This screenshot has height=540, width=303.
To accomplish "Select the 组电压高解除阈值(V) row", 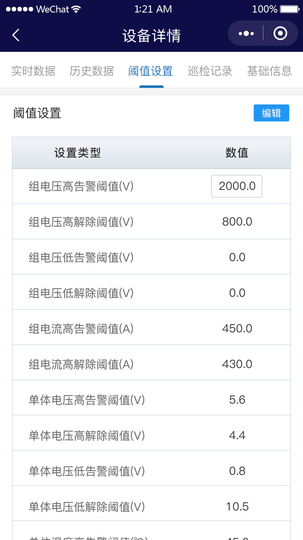I will [x=81, y=222].
